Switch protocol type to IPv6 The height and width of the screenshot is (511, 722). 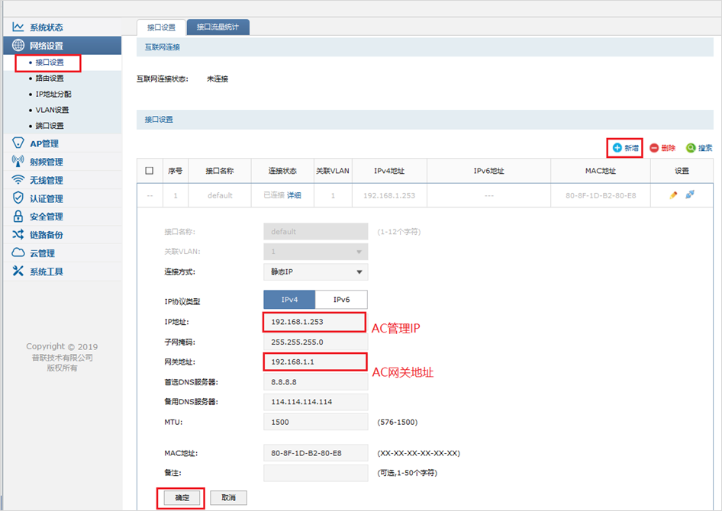click(341, 300)
